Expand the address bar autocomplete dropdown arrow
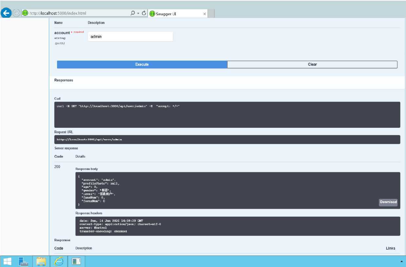The height and width of the screenshot is (267, 406). [x=138, y=13]
